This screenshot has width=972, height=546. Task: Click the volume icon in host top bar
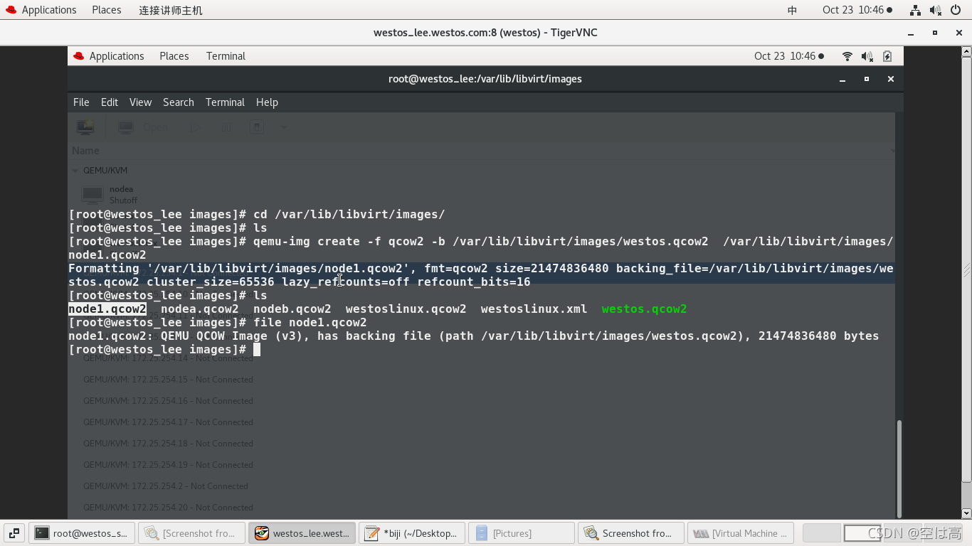pyautogui.click(x=935, y=10)
